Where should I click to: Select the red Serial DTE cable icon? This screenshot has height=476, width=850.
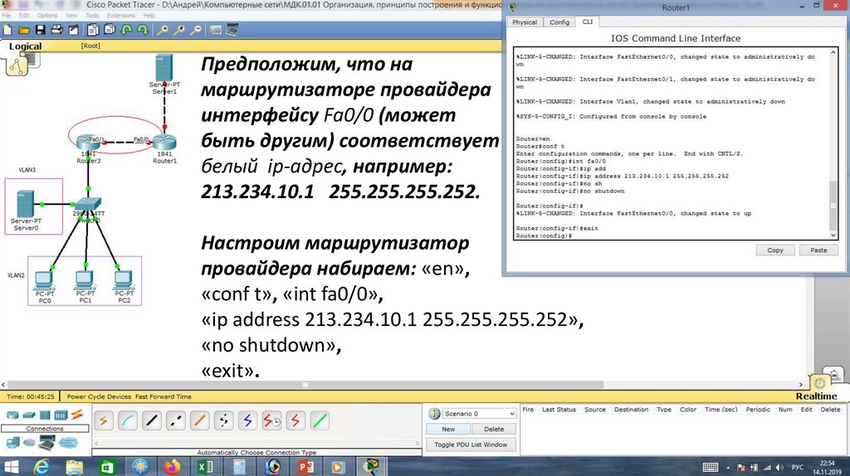[x=296, y=420]
